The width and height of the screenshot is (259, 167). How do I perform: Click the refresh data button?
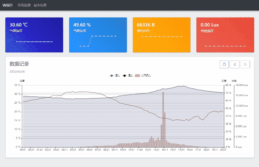point(224,64)
